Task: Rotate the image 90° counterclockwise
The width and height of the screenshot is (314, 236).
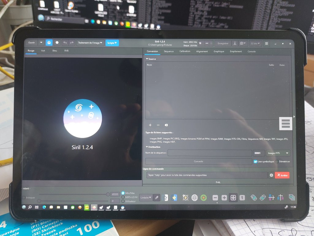Action: click(x=254, y=198)
